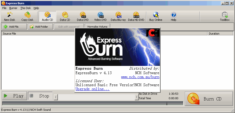This screenshot has height=113, width=235.
Task: Open the Burner menu
Action: tap(13, 8)
